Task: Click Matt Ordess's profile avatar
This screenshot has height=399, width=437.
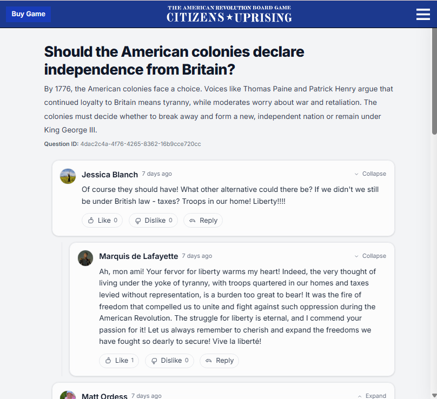Action: coord(68,396)
